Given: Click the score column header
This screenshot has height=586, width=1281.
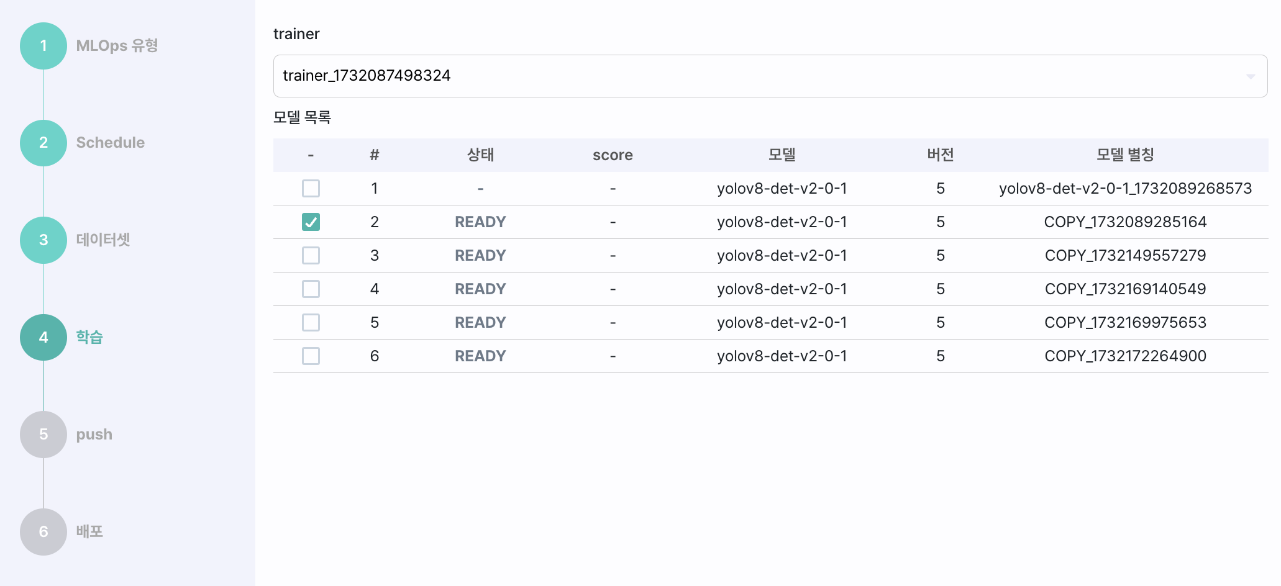Looking at the screenshot, I should [613, 155].
